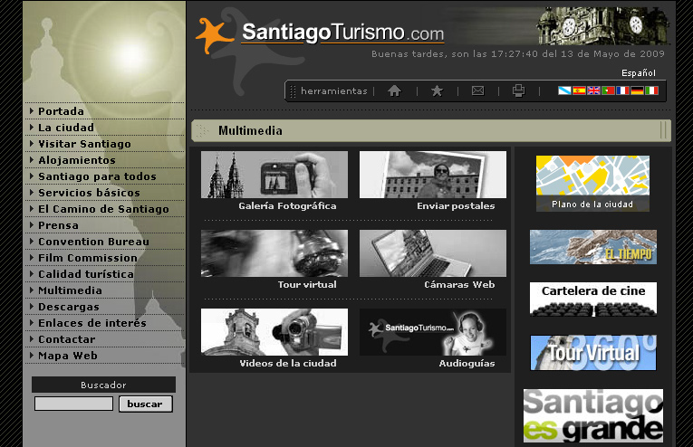Open the SantiagoTurismo.com header title
693x447 pixels.
(x=343, y=33)
